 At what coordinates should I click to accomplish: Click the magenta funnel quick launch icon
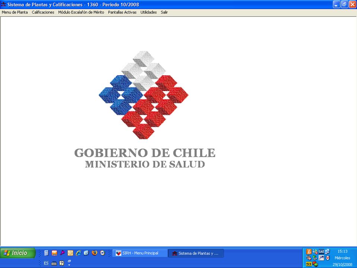[62, 253]
